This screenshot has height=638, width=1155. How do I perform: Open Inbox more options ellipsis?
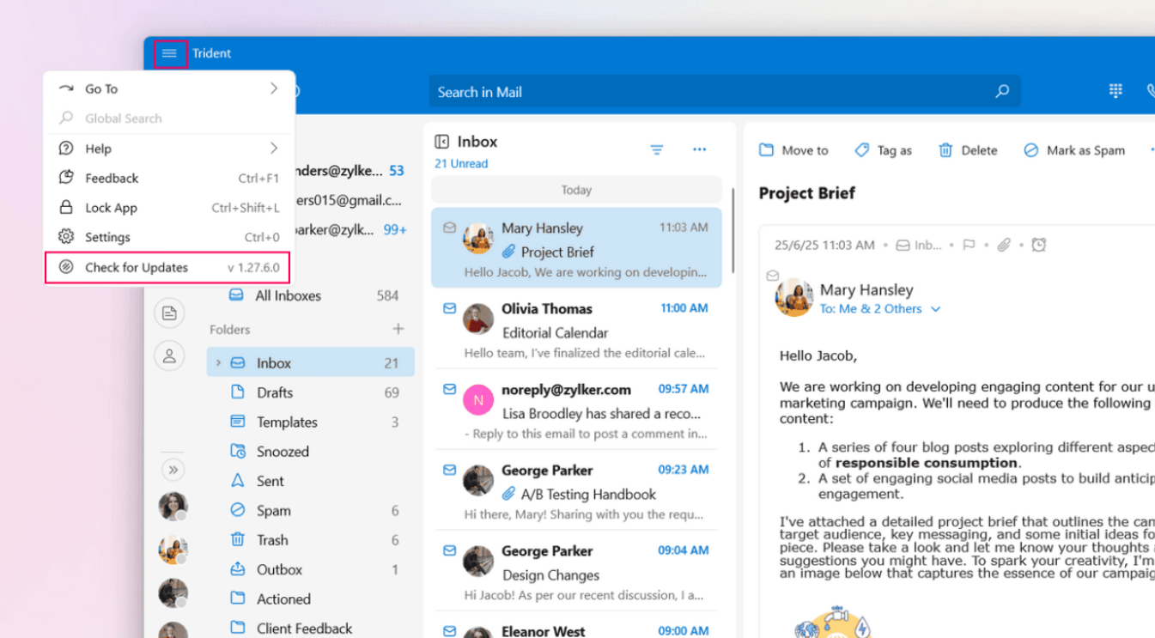(x=700, y=150)
